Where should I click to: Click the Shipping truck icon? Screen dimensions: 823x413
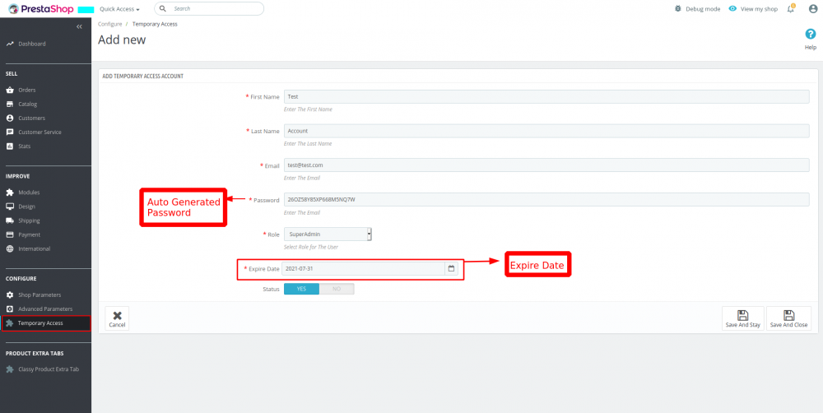click(x=9, y=221)
